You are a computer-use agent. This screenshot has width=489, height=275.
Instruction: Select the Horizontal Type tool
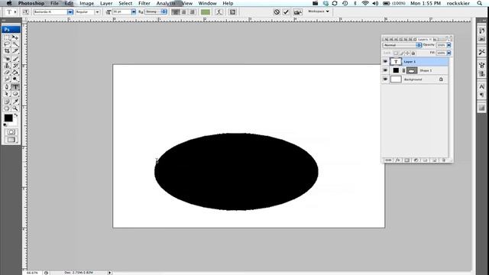15,87
